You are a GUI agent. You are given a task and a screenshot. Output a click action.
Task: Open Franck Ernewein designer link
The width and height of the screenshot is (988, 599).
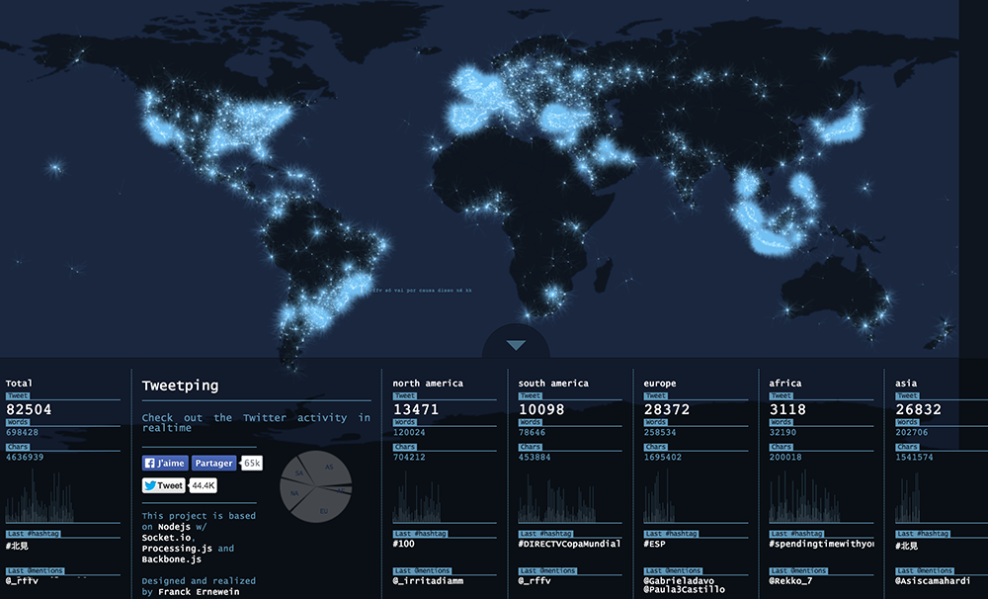pos(200,591)
